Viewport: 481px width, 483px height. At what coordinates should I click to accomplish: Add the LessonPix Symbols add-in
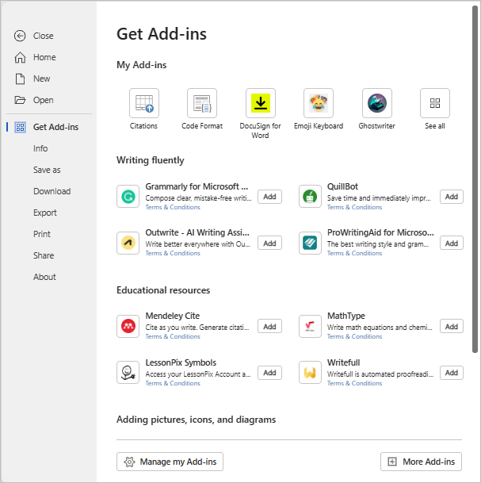tap(269, 373)
